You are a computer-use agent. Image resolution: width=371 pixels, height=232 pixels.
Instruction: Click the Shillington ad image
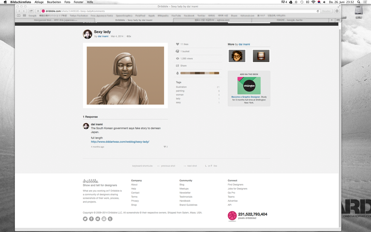pyautogui.click(x=249, y=86)
